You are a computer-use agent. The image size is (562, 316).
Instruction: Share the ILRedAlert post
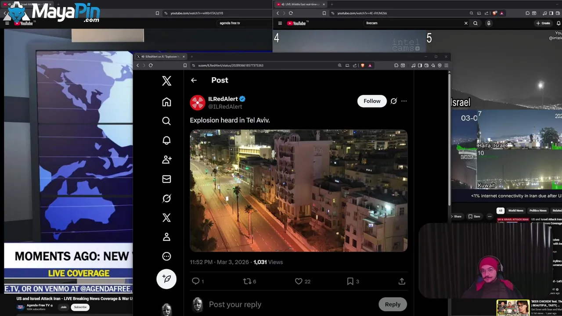pos(402,281)
